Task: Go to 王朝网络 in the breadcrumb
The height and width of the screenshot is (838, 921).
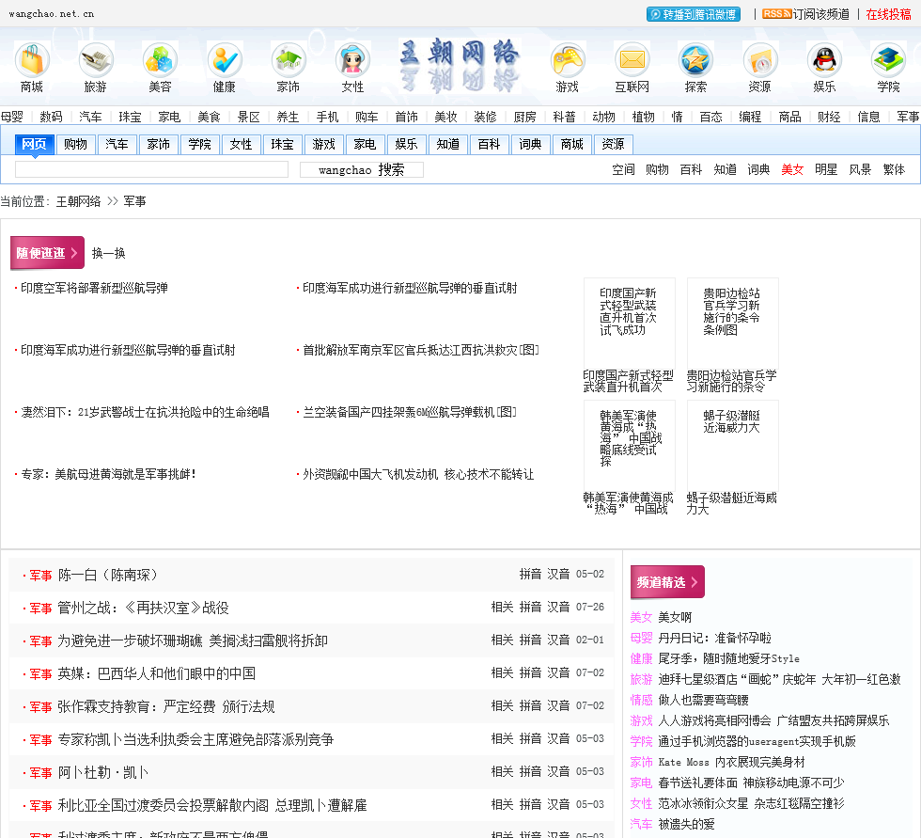Action: [x=78, y=201]
